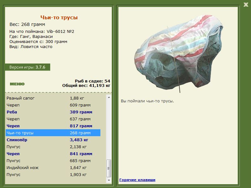
Task: Select the bold Череп 817 грамм entry
Action: tap(53, 126)
